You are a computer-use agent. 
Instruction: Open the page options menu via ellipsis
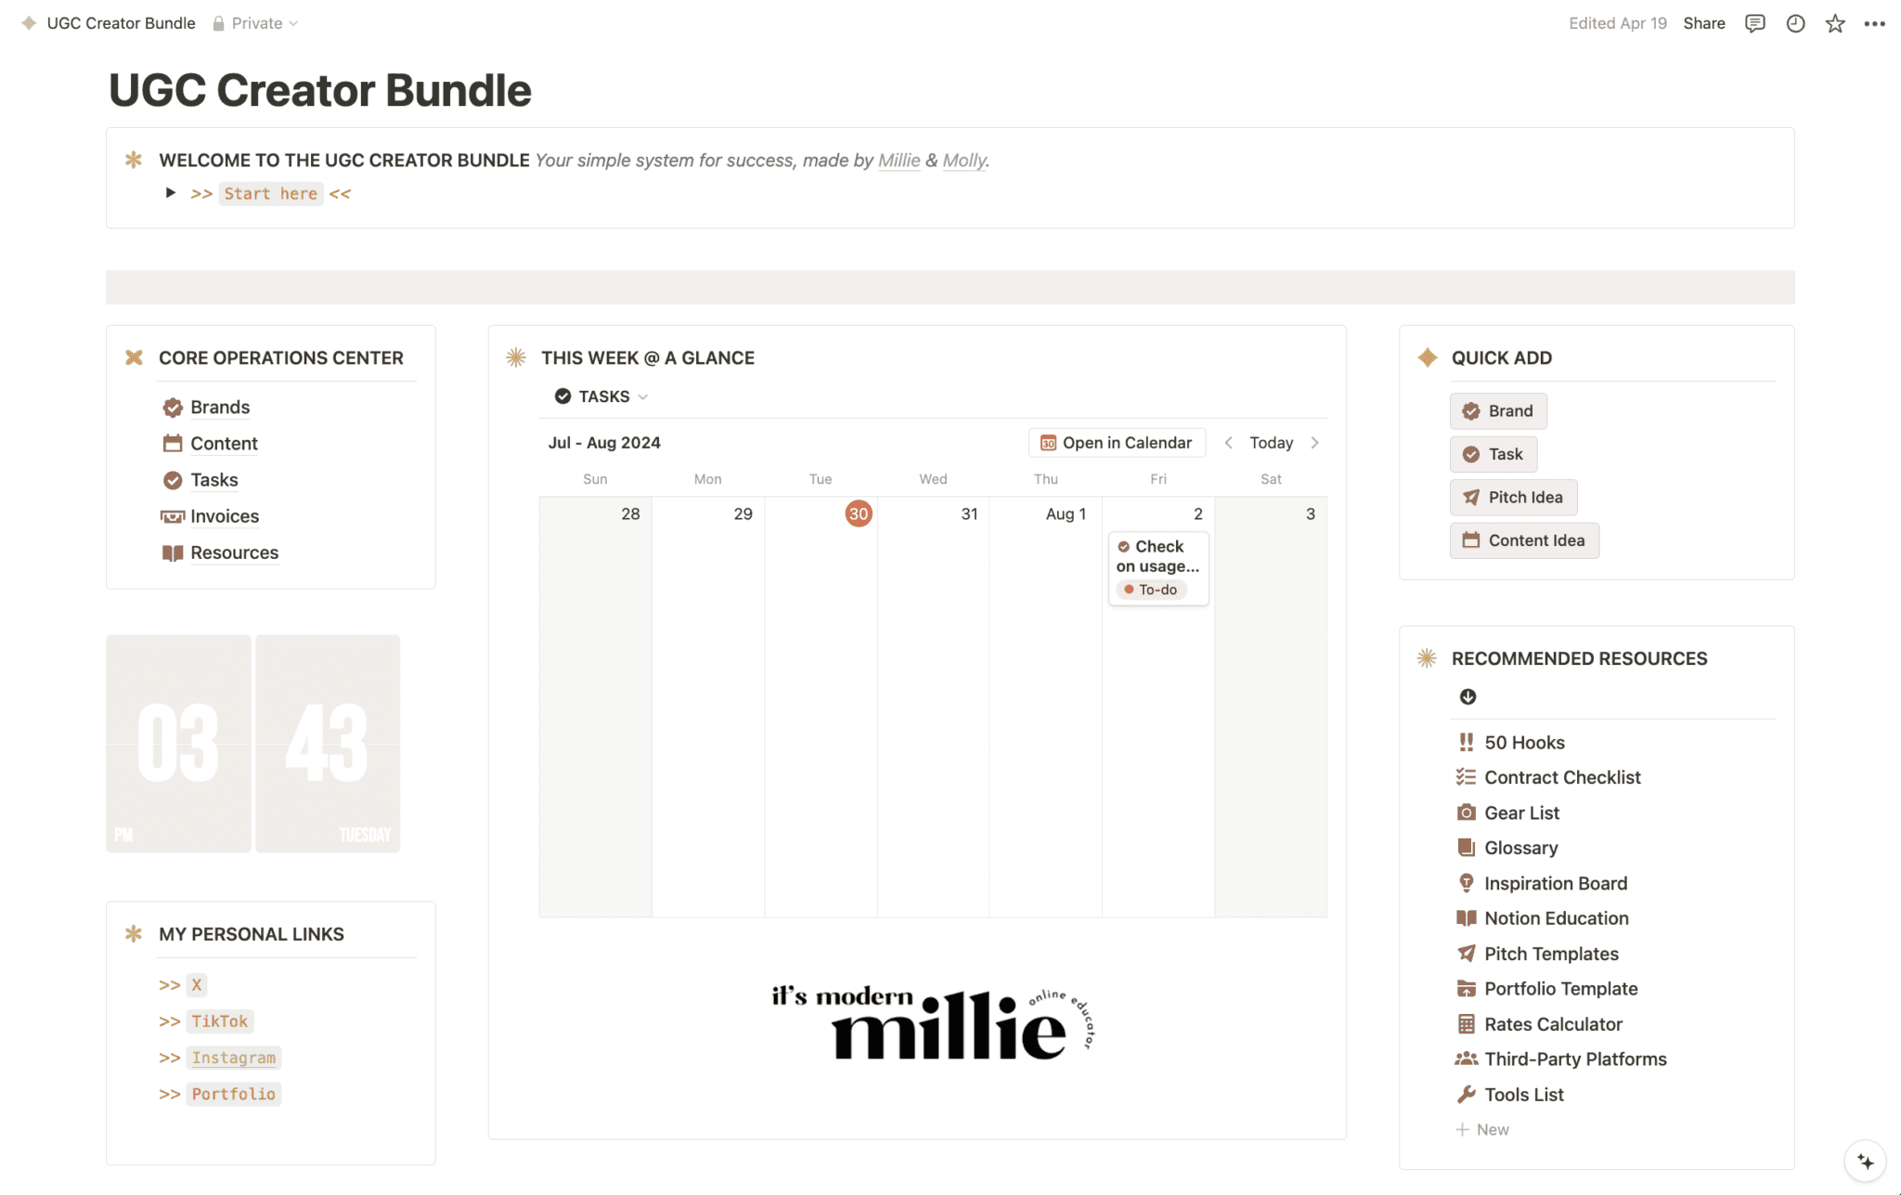[x=1874, y=23]
